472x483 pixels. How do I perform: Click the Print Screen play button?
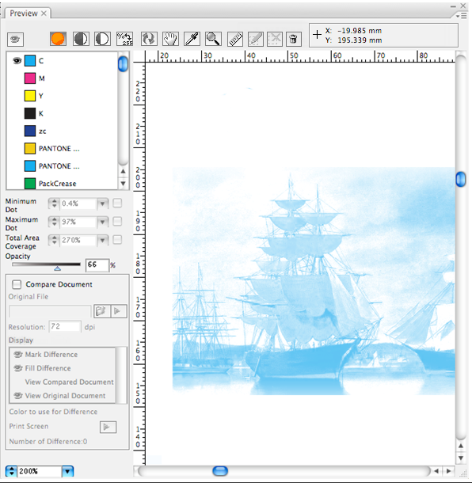[x=108, y=427]
